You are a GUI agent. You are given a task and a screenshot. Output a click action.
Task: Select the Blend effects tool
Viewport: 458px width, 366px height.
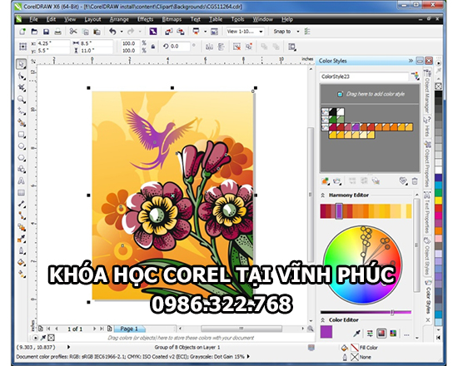click(x=22, y=227)
